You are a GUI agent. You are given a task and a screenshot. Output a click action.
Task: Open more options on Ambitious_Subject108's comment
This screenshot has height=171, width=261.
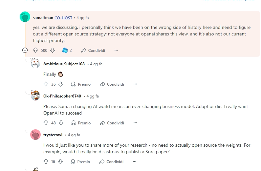135,84
